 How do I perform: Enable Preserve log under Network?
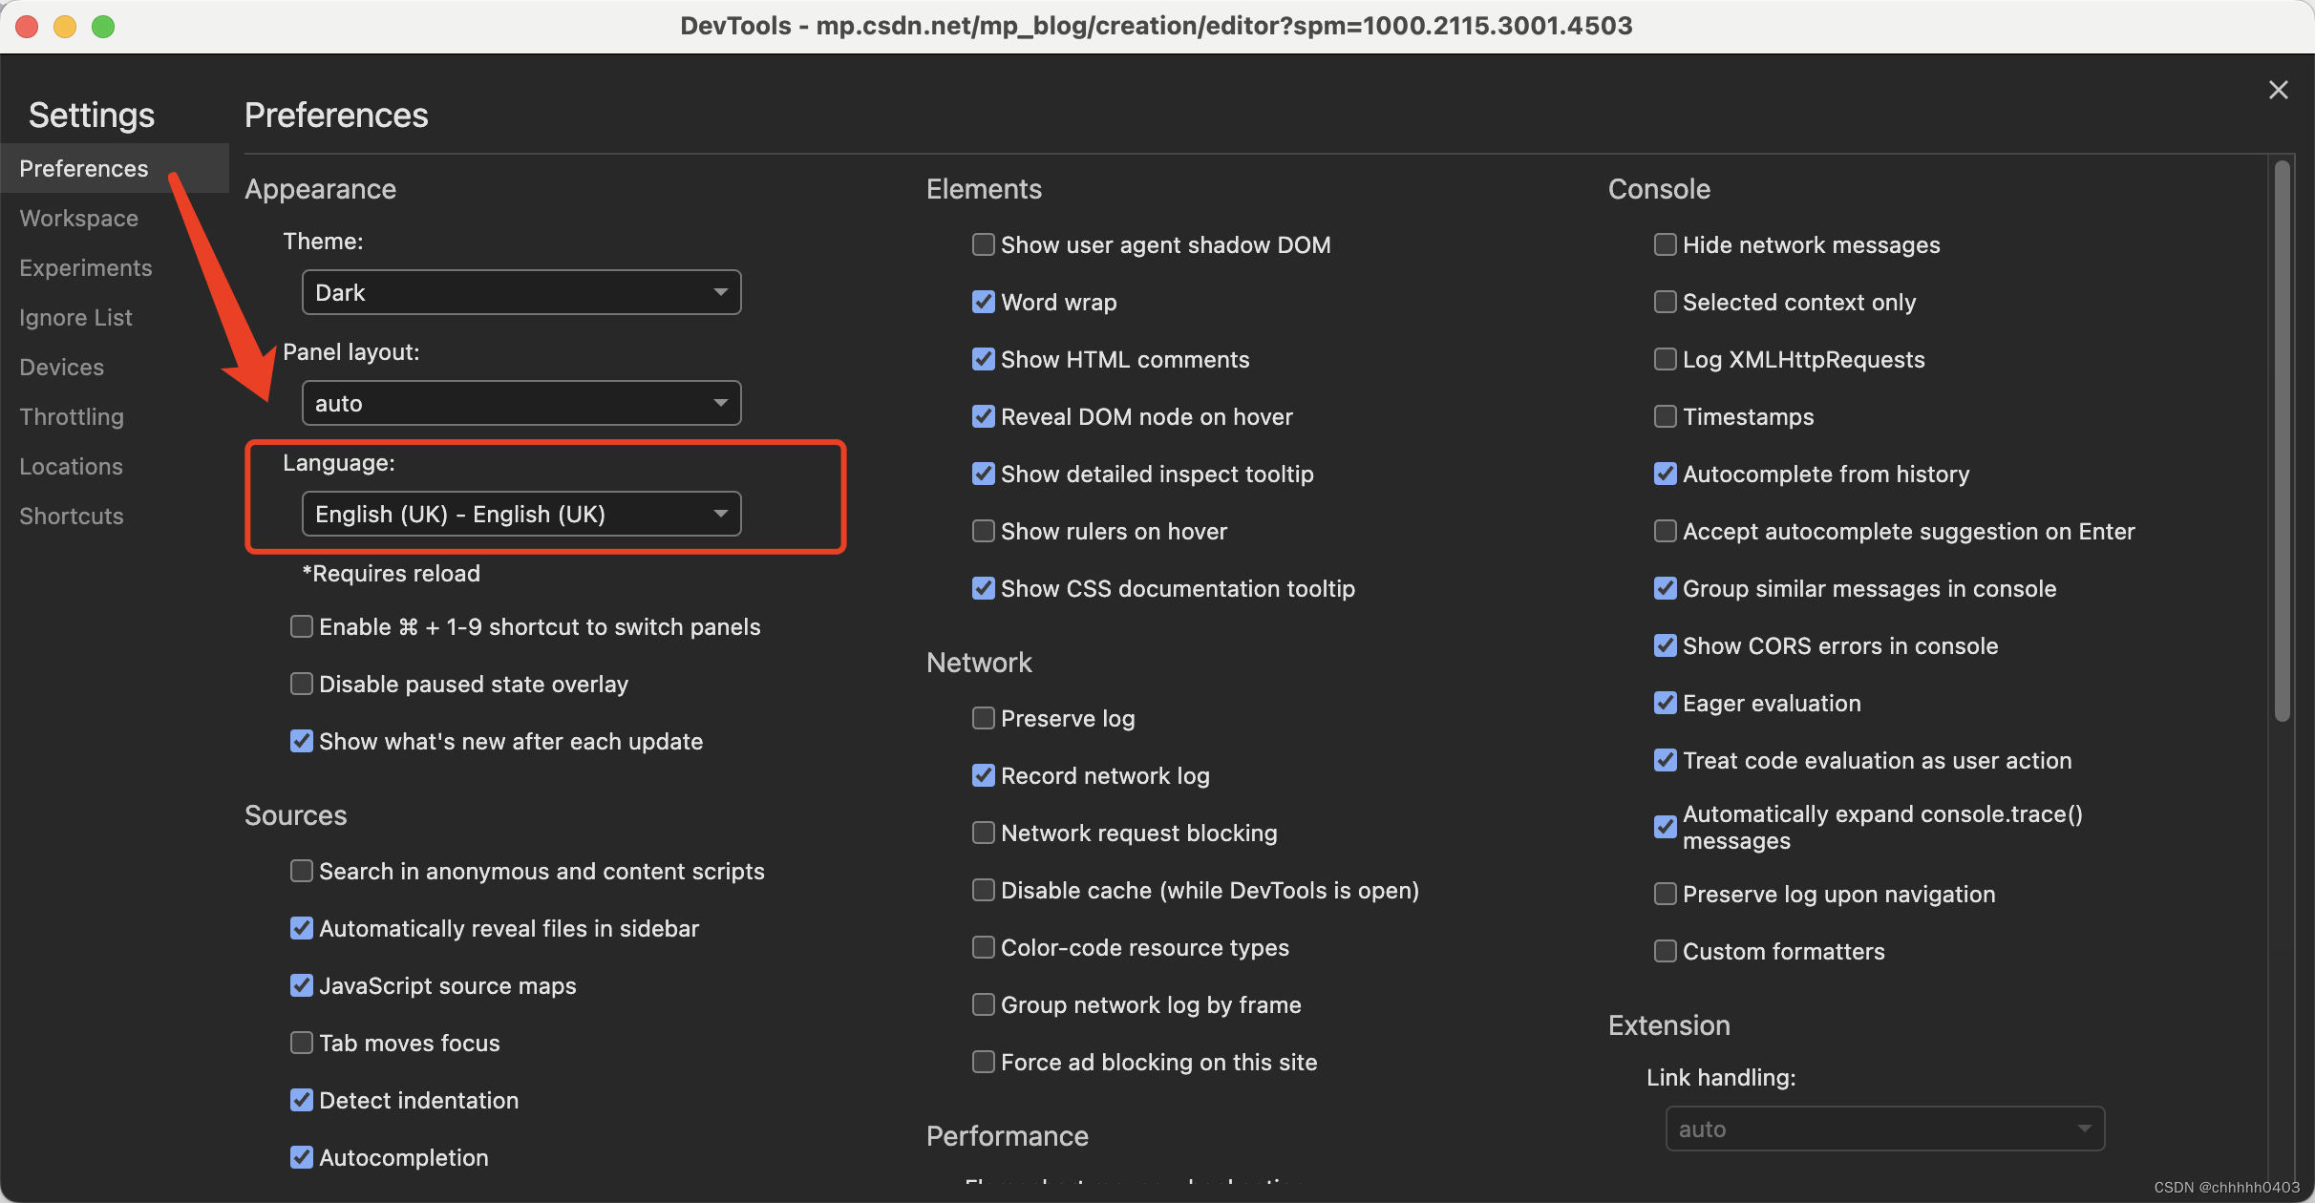point(983,718)
